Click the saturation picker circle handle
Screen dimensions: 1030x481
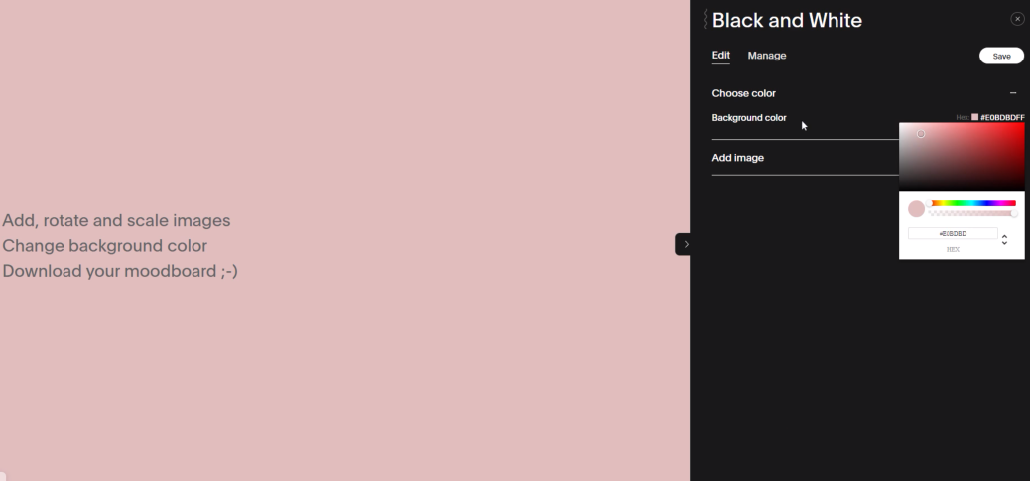point(921,134)
